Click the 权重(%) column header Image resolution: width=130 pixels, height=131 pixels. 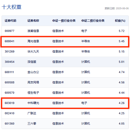[120, 21]
